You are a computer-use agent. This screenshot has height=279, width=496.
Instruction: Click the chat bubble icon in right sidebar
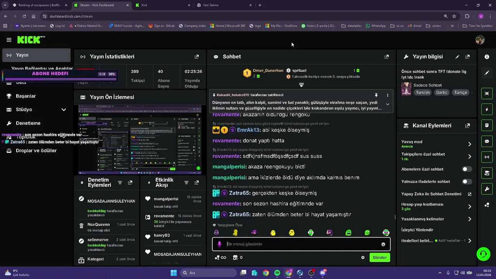(x=487, y=141)
